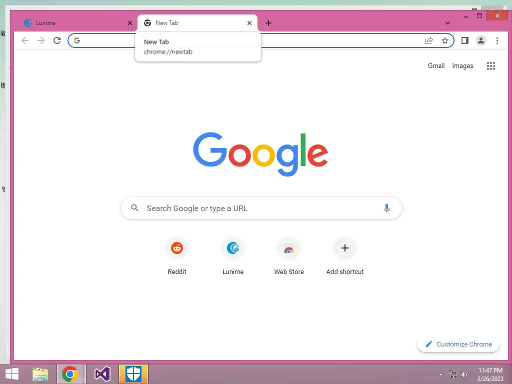Open the Gmail link
The height and width of the screenshot is (384, 512).
tap(436, 65)
